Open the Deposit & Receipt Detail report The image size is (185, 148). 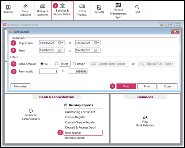[81, 128]
